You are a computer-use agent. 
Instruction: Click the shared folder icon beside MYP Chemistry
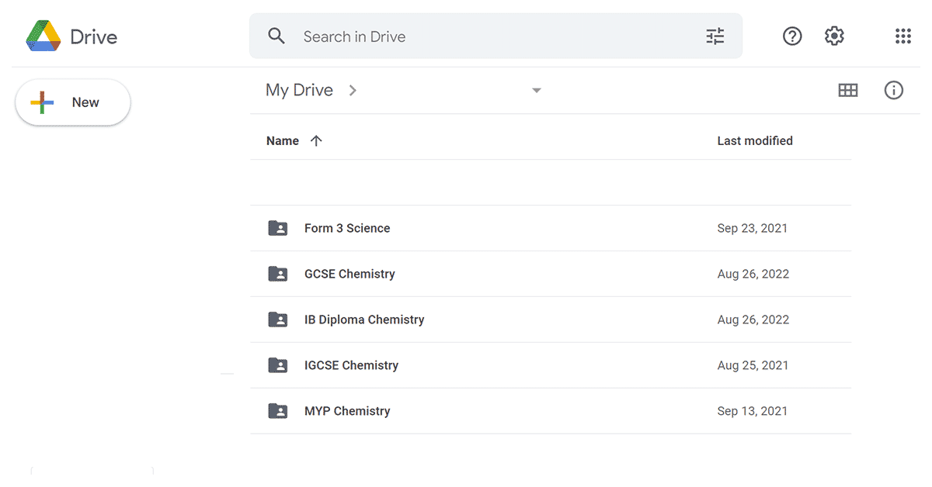coord(277,411)
